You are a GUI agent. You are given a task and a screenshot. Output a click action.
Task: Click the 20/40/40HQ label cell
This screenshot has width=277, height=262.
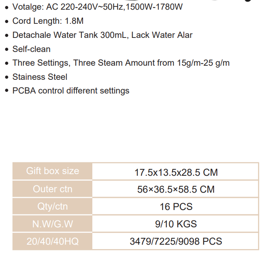pos(52,241)
